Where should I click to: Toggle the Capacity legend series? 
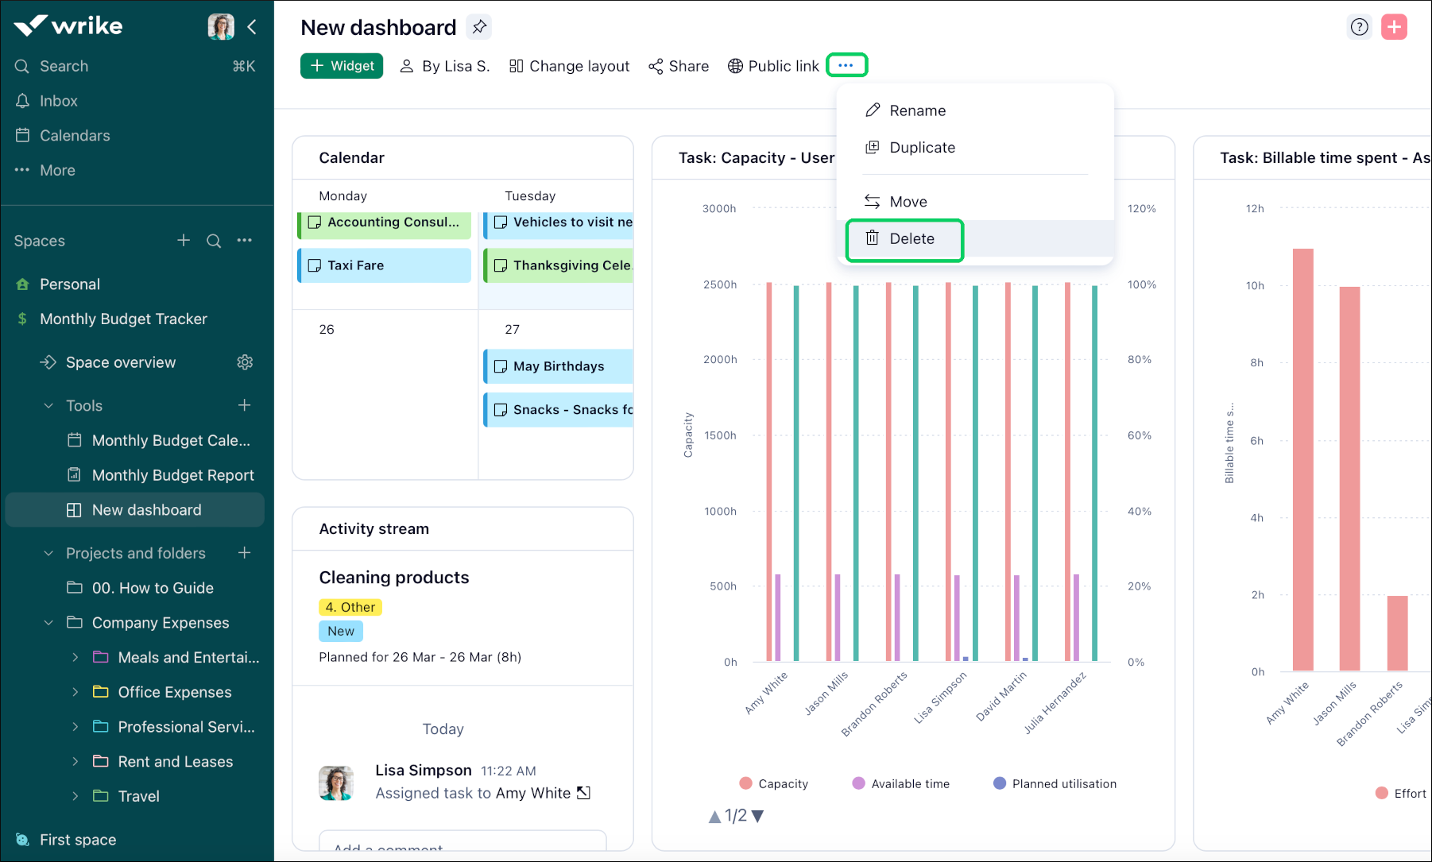pyautogui.click(x=773, y=783)
